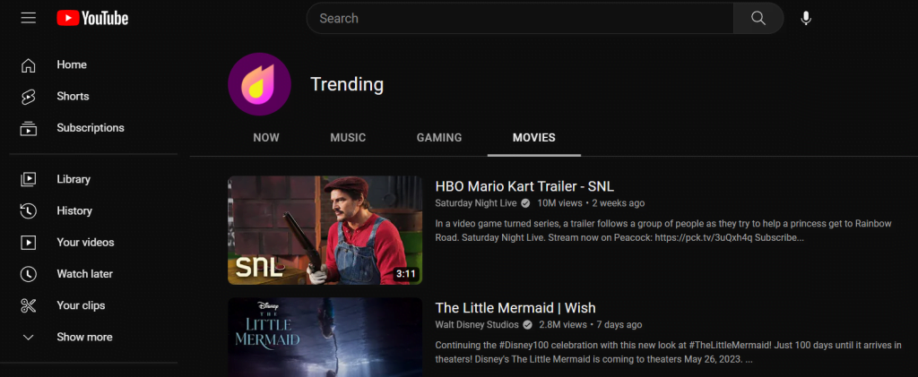Viewport: 918px width, 377px height.
Task: Click the 10M views text
Action: [559, 203]
